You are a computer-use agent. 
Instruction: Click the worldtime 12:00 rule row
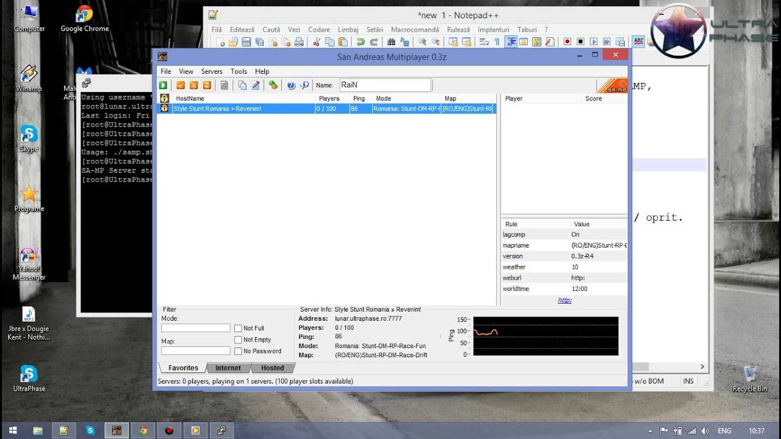(x=564, y=289)
